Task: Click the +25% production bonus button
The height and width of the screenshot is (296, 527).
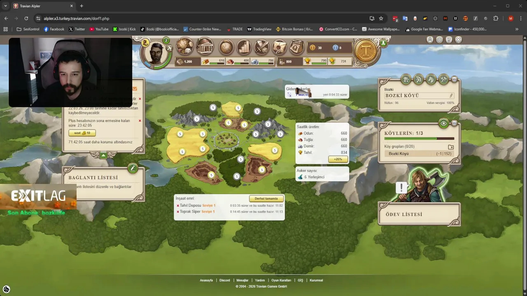Action: (x=338, y=159)
